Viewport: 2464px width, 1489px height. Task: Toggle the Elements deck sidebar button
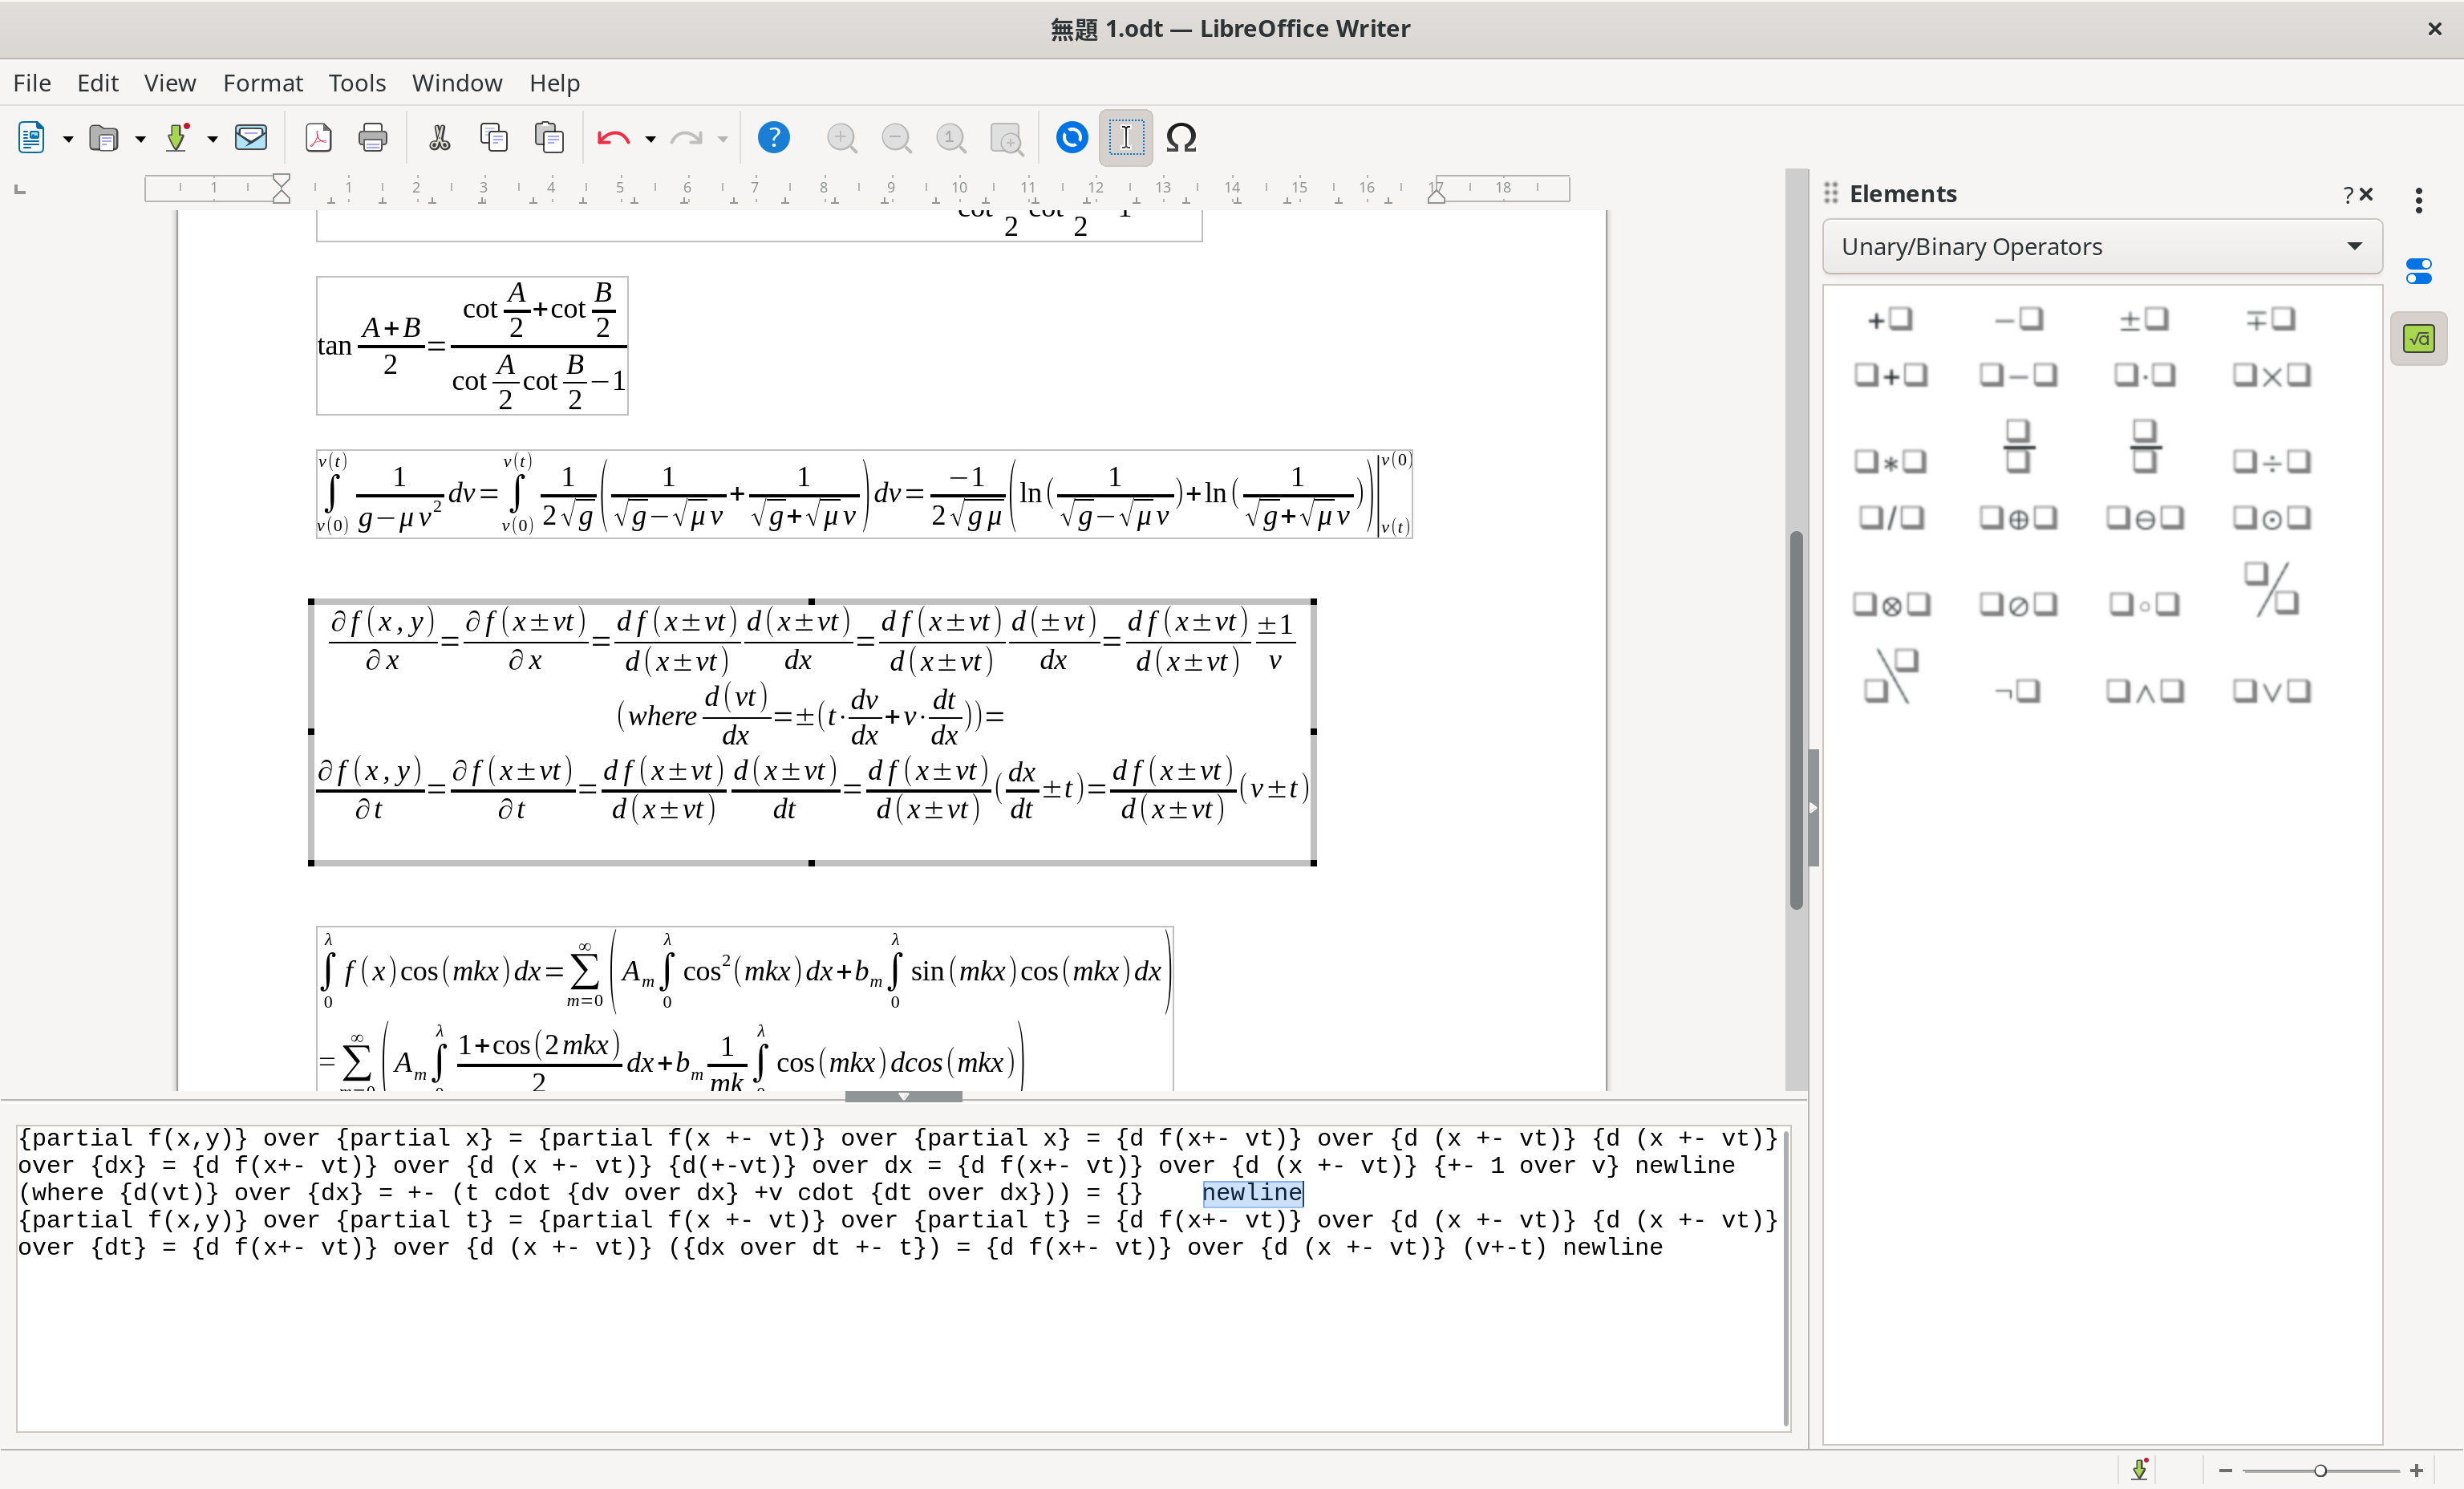coord(2418,339)
